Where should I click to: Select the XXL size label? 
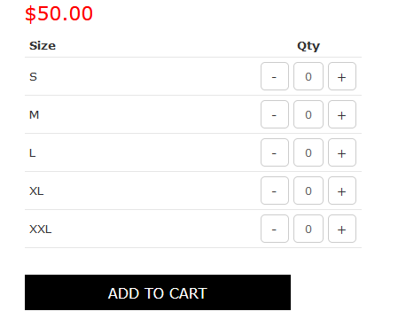[x=41, y=230]
